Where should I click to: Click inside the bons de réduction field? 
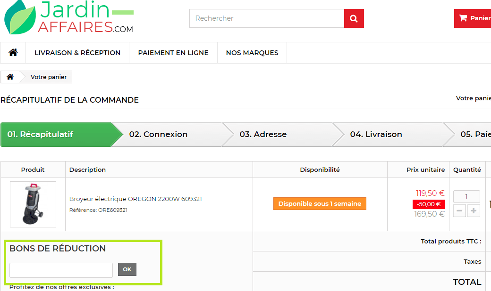[x=60, y=270]
